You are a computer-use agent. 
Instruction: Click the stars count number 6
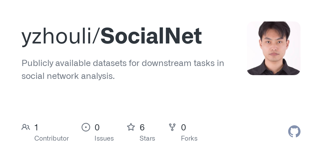(x=142, y=127)
